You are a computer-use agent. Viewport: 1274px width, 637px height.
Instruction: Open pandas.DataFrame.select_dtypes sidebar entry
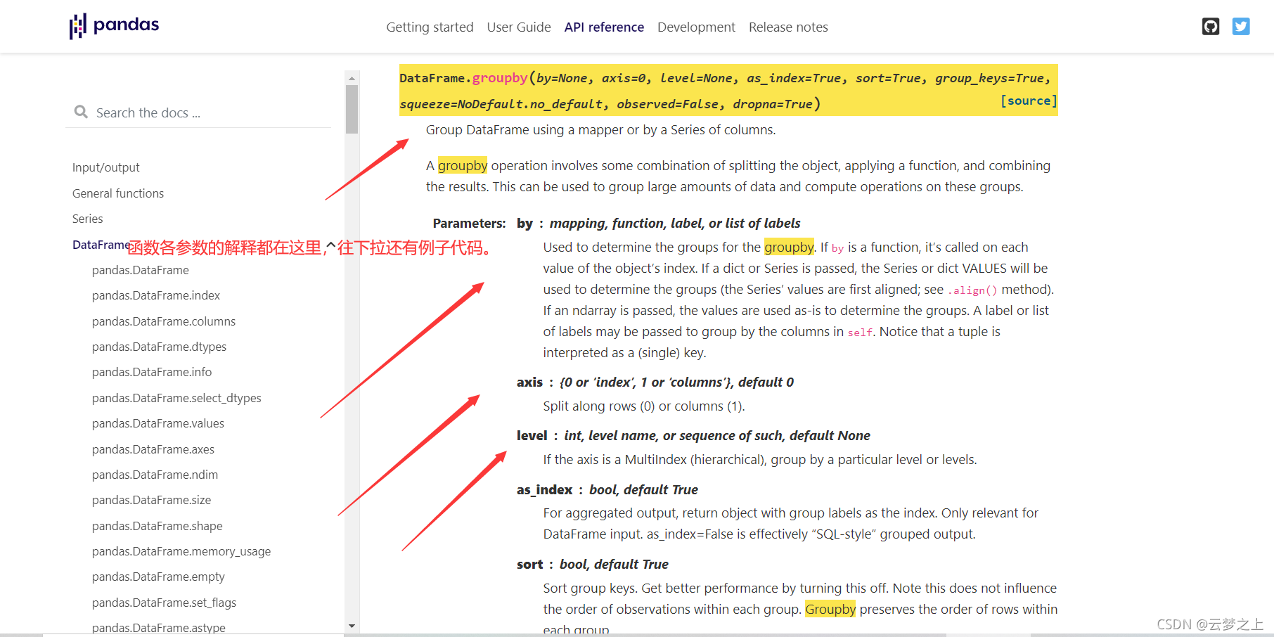coord(176,398)
